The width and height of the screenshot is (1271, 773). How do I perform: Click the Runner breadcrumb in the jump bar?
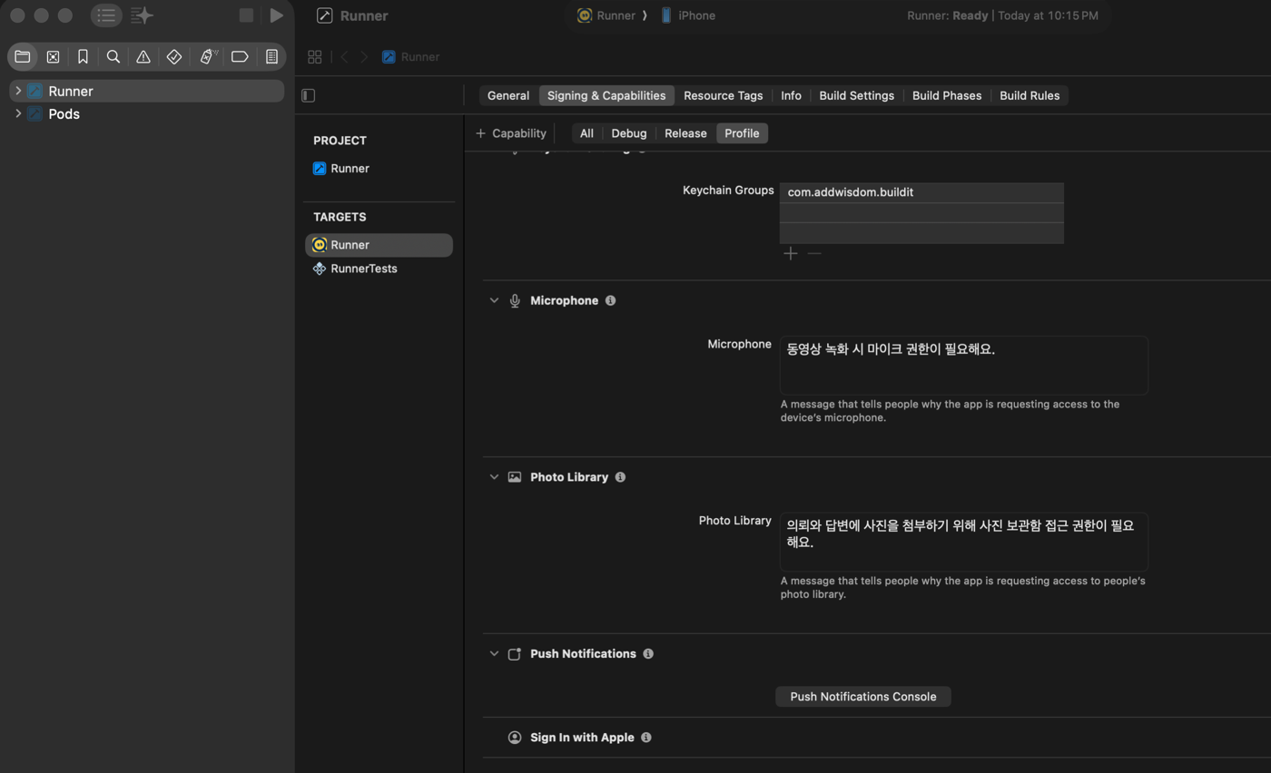pos(411,56)
